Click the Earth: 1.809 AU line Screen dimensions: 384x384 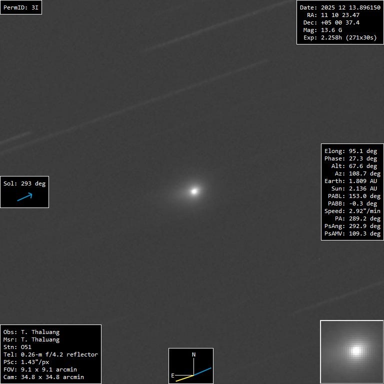pyautogui.click(x=350, y=181)
